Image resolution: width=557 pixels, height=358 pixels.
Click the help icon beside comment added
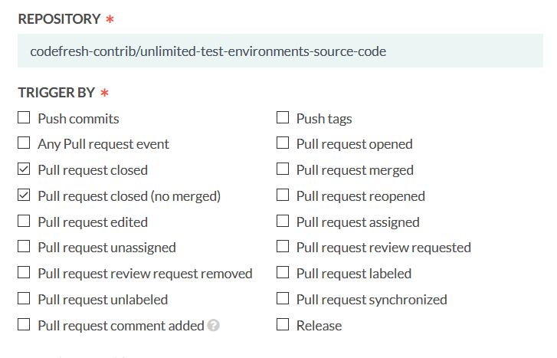pos(214,325)
